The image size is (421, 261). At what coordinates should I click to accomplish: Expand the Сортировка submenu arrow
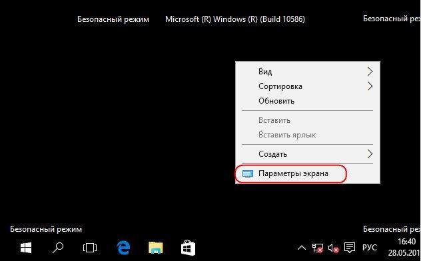coord(370,86)
